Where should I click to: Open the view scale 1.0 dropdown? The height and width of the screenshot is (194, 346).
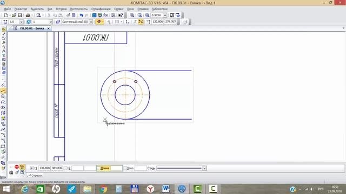(x=21, y=22)
